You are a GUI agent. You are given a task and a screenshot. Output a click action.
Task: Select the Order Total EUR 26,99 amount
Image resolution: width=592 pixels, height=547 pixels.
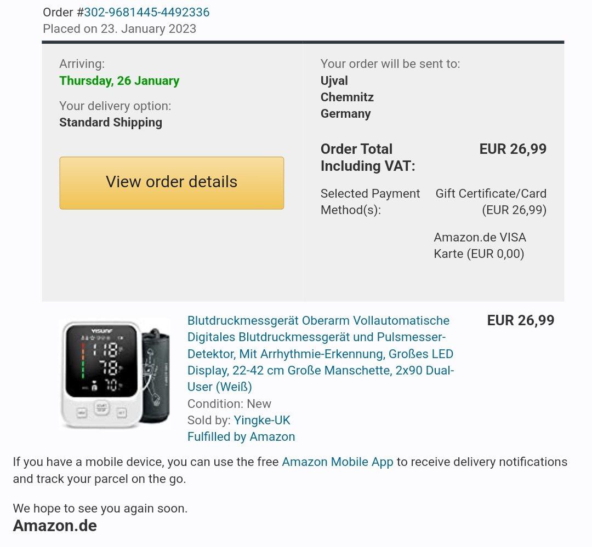[513, 149]
